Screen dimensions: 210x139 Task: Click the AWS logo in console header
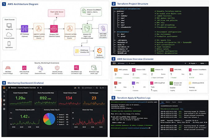pos(114,63)
